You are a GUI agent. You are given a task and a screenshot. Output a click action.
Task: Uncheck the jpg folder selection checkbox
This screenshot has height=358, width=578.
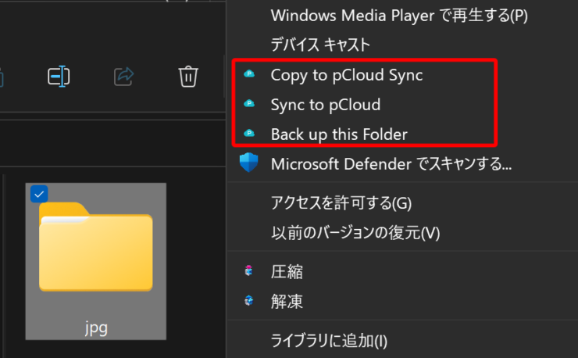point(39,194)
